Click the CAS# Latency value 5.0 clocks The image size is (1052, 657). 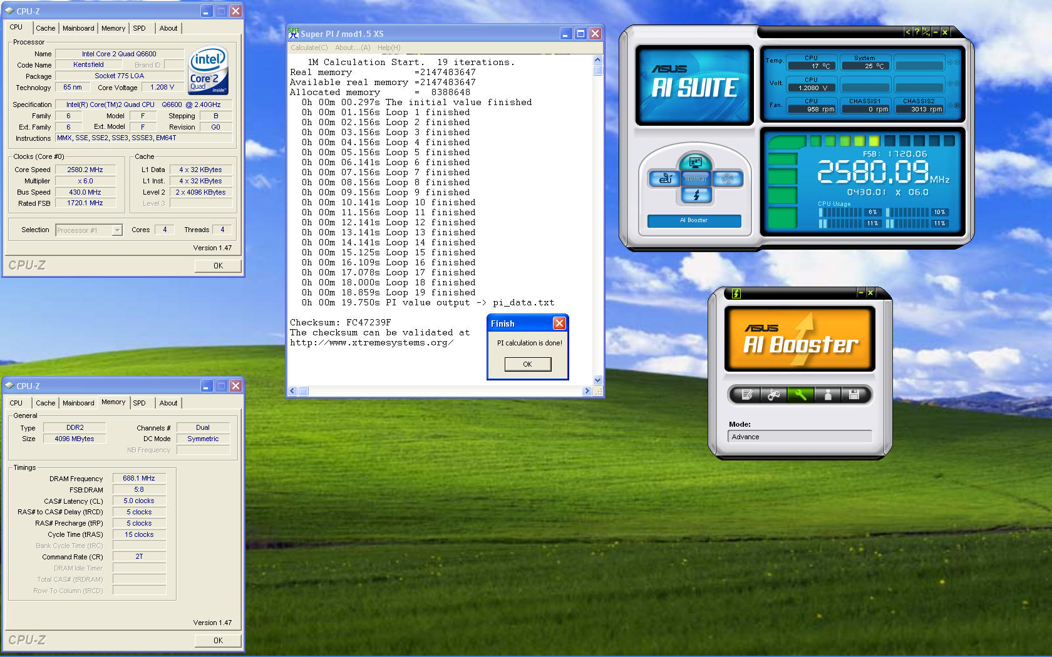click(x=139, y=501)
